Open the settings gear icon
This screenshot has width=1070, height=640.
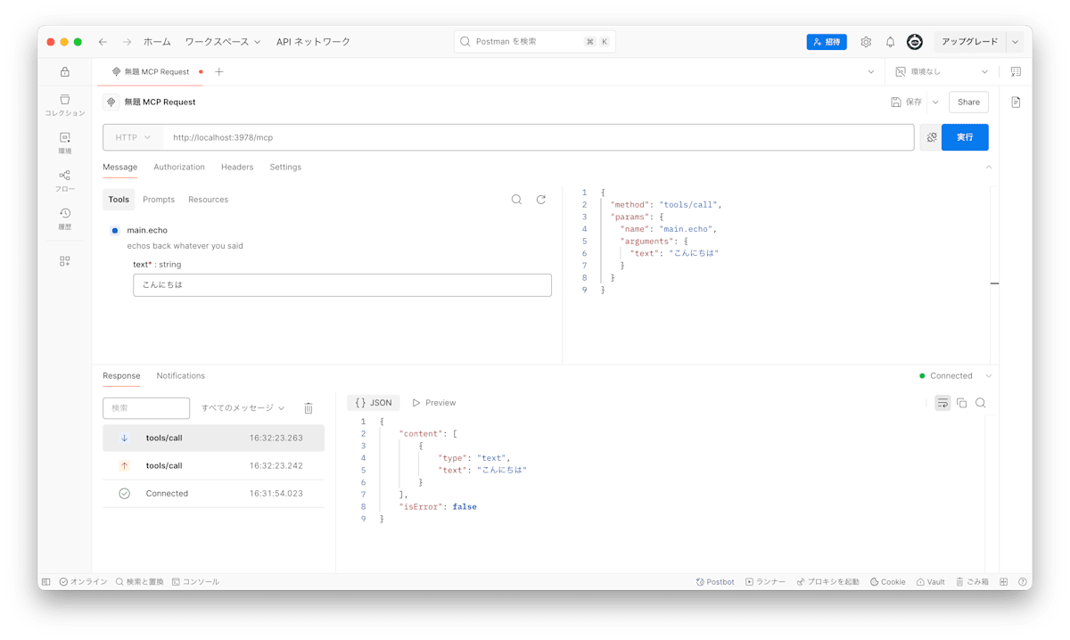[866, 42]
